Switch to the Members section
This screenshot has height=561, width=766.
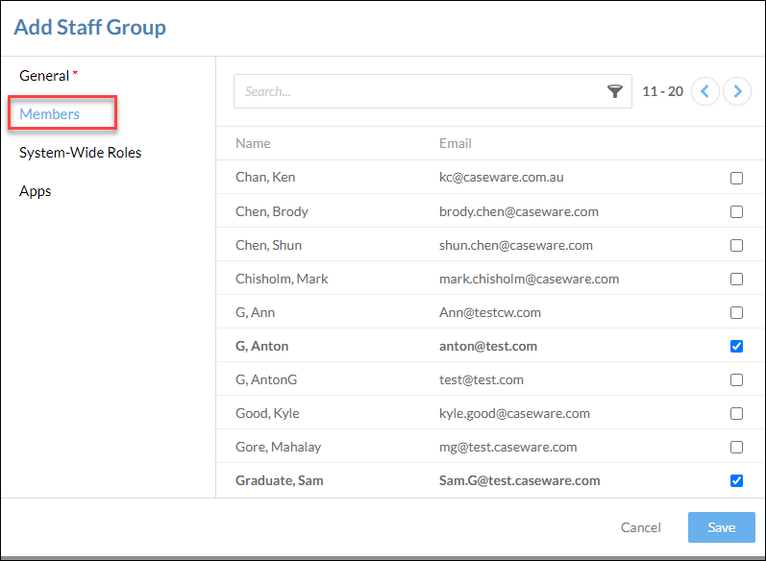tap(49, 113)
